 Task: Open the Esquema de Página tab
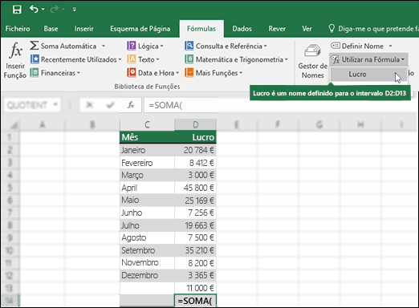140,29
